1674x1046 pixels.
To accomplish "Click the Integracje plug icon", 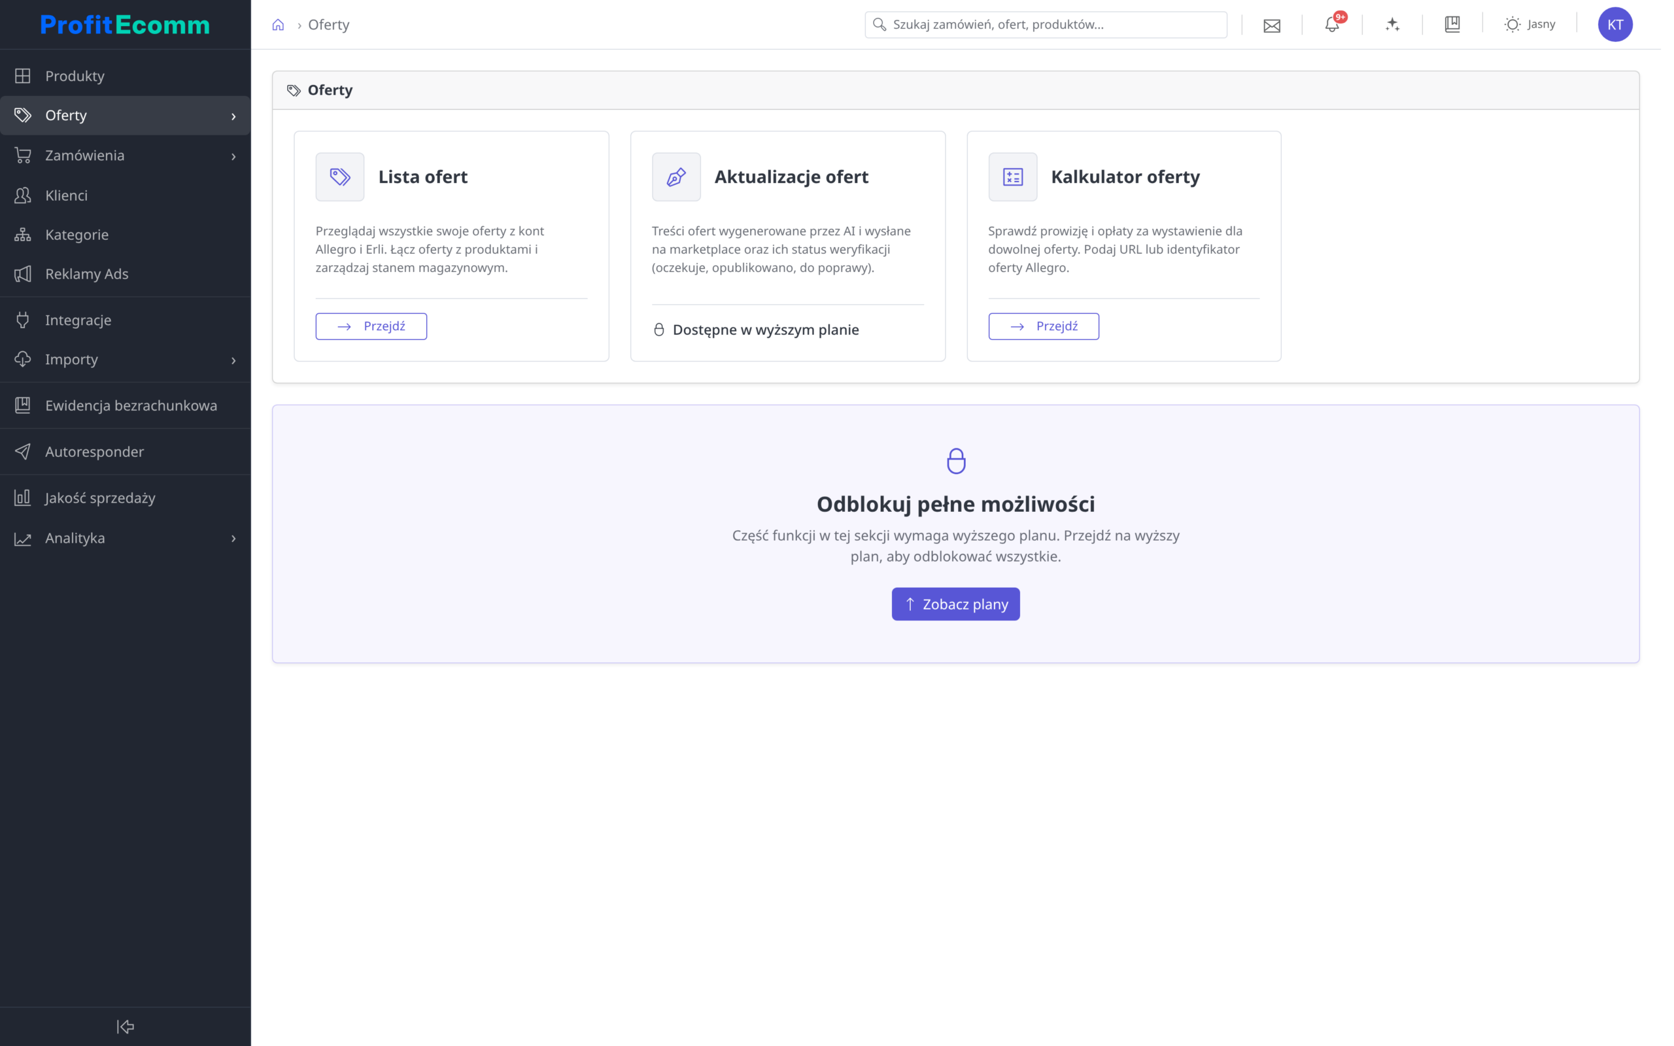I will click(x=23, y=320).
